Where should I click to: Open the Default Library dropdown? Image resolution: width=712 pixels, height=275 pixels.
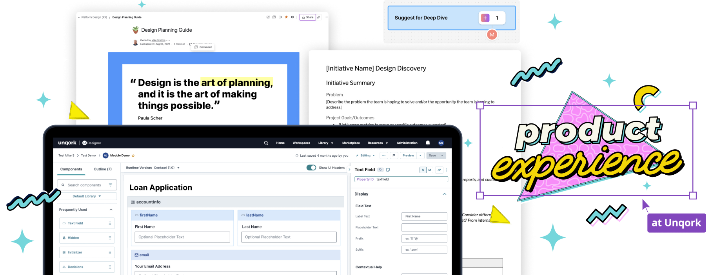(x=87, y=196)
